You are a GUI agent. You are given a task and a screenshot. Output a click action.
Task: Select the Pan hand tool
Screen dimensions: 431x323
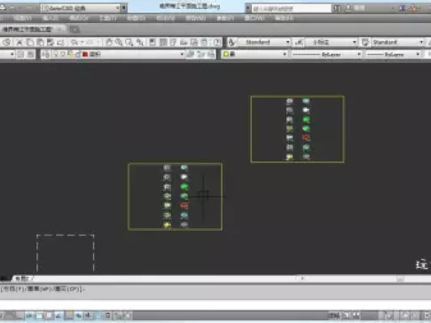[109, 43]
